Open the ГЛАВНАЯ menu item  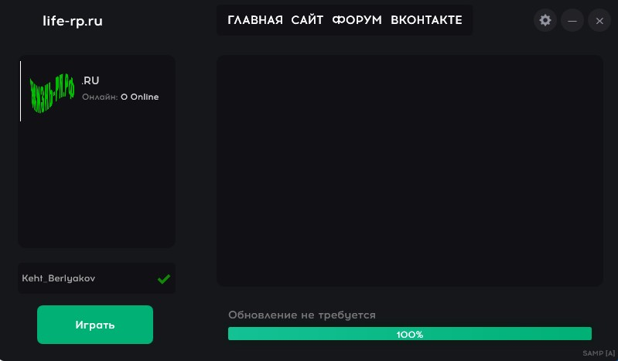tap(255, 20)
